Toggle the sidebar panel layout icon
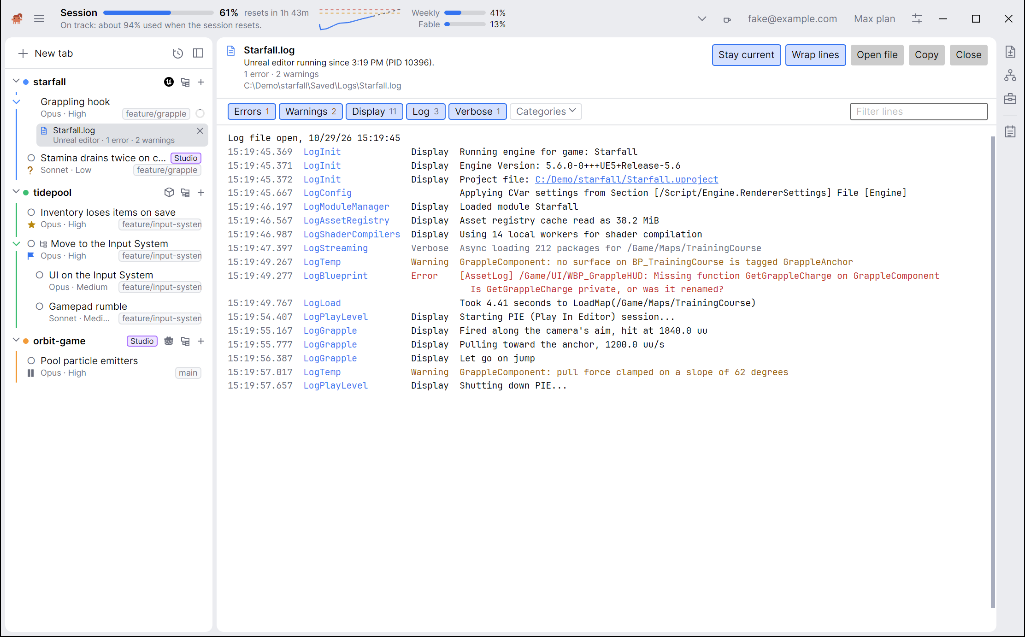The width and height of the screenshot is (1025, 637). click(198, 53)
